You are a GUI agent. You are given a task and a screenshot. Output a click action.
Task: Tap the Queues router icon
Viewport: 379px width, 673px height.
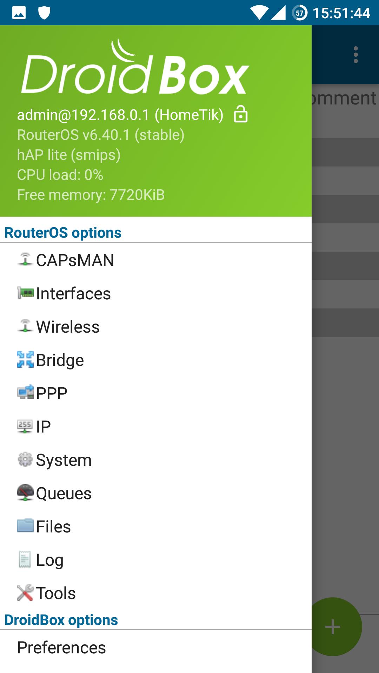(x=25, y=492)
